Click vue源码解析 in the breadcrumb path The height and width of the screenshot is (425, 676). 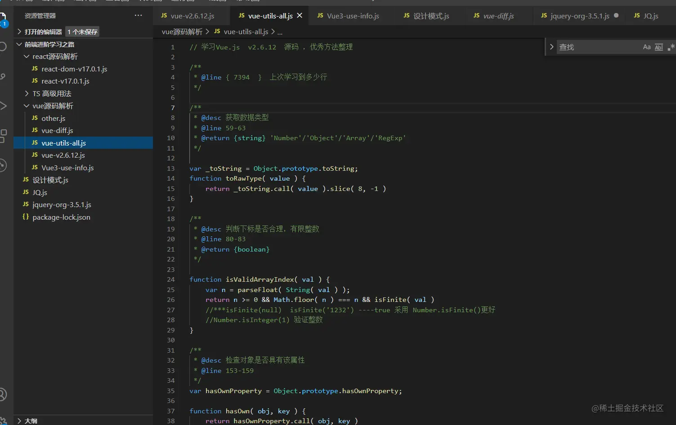pos(182,32)
